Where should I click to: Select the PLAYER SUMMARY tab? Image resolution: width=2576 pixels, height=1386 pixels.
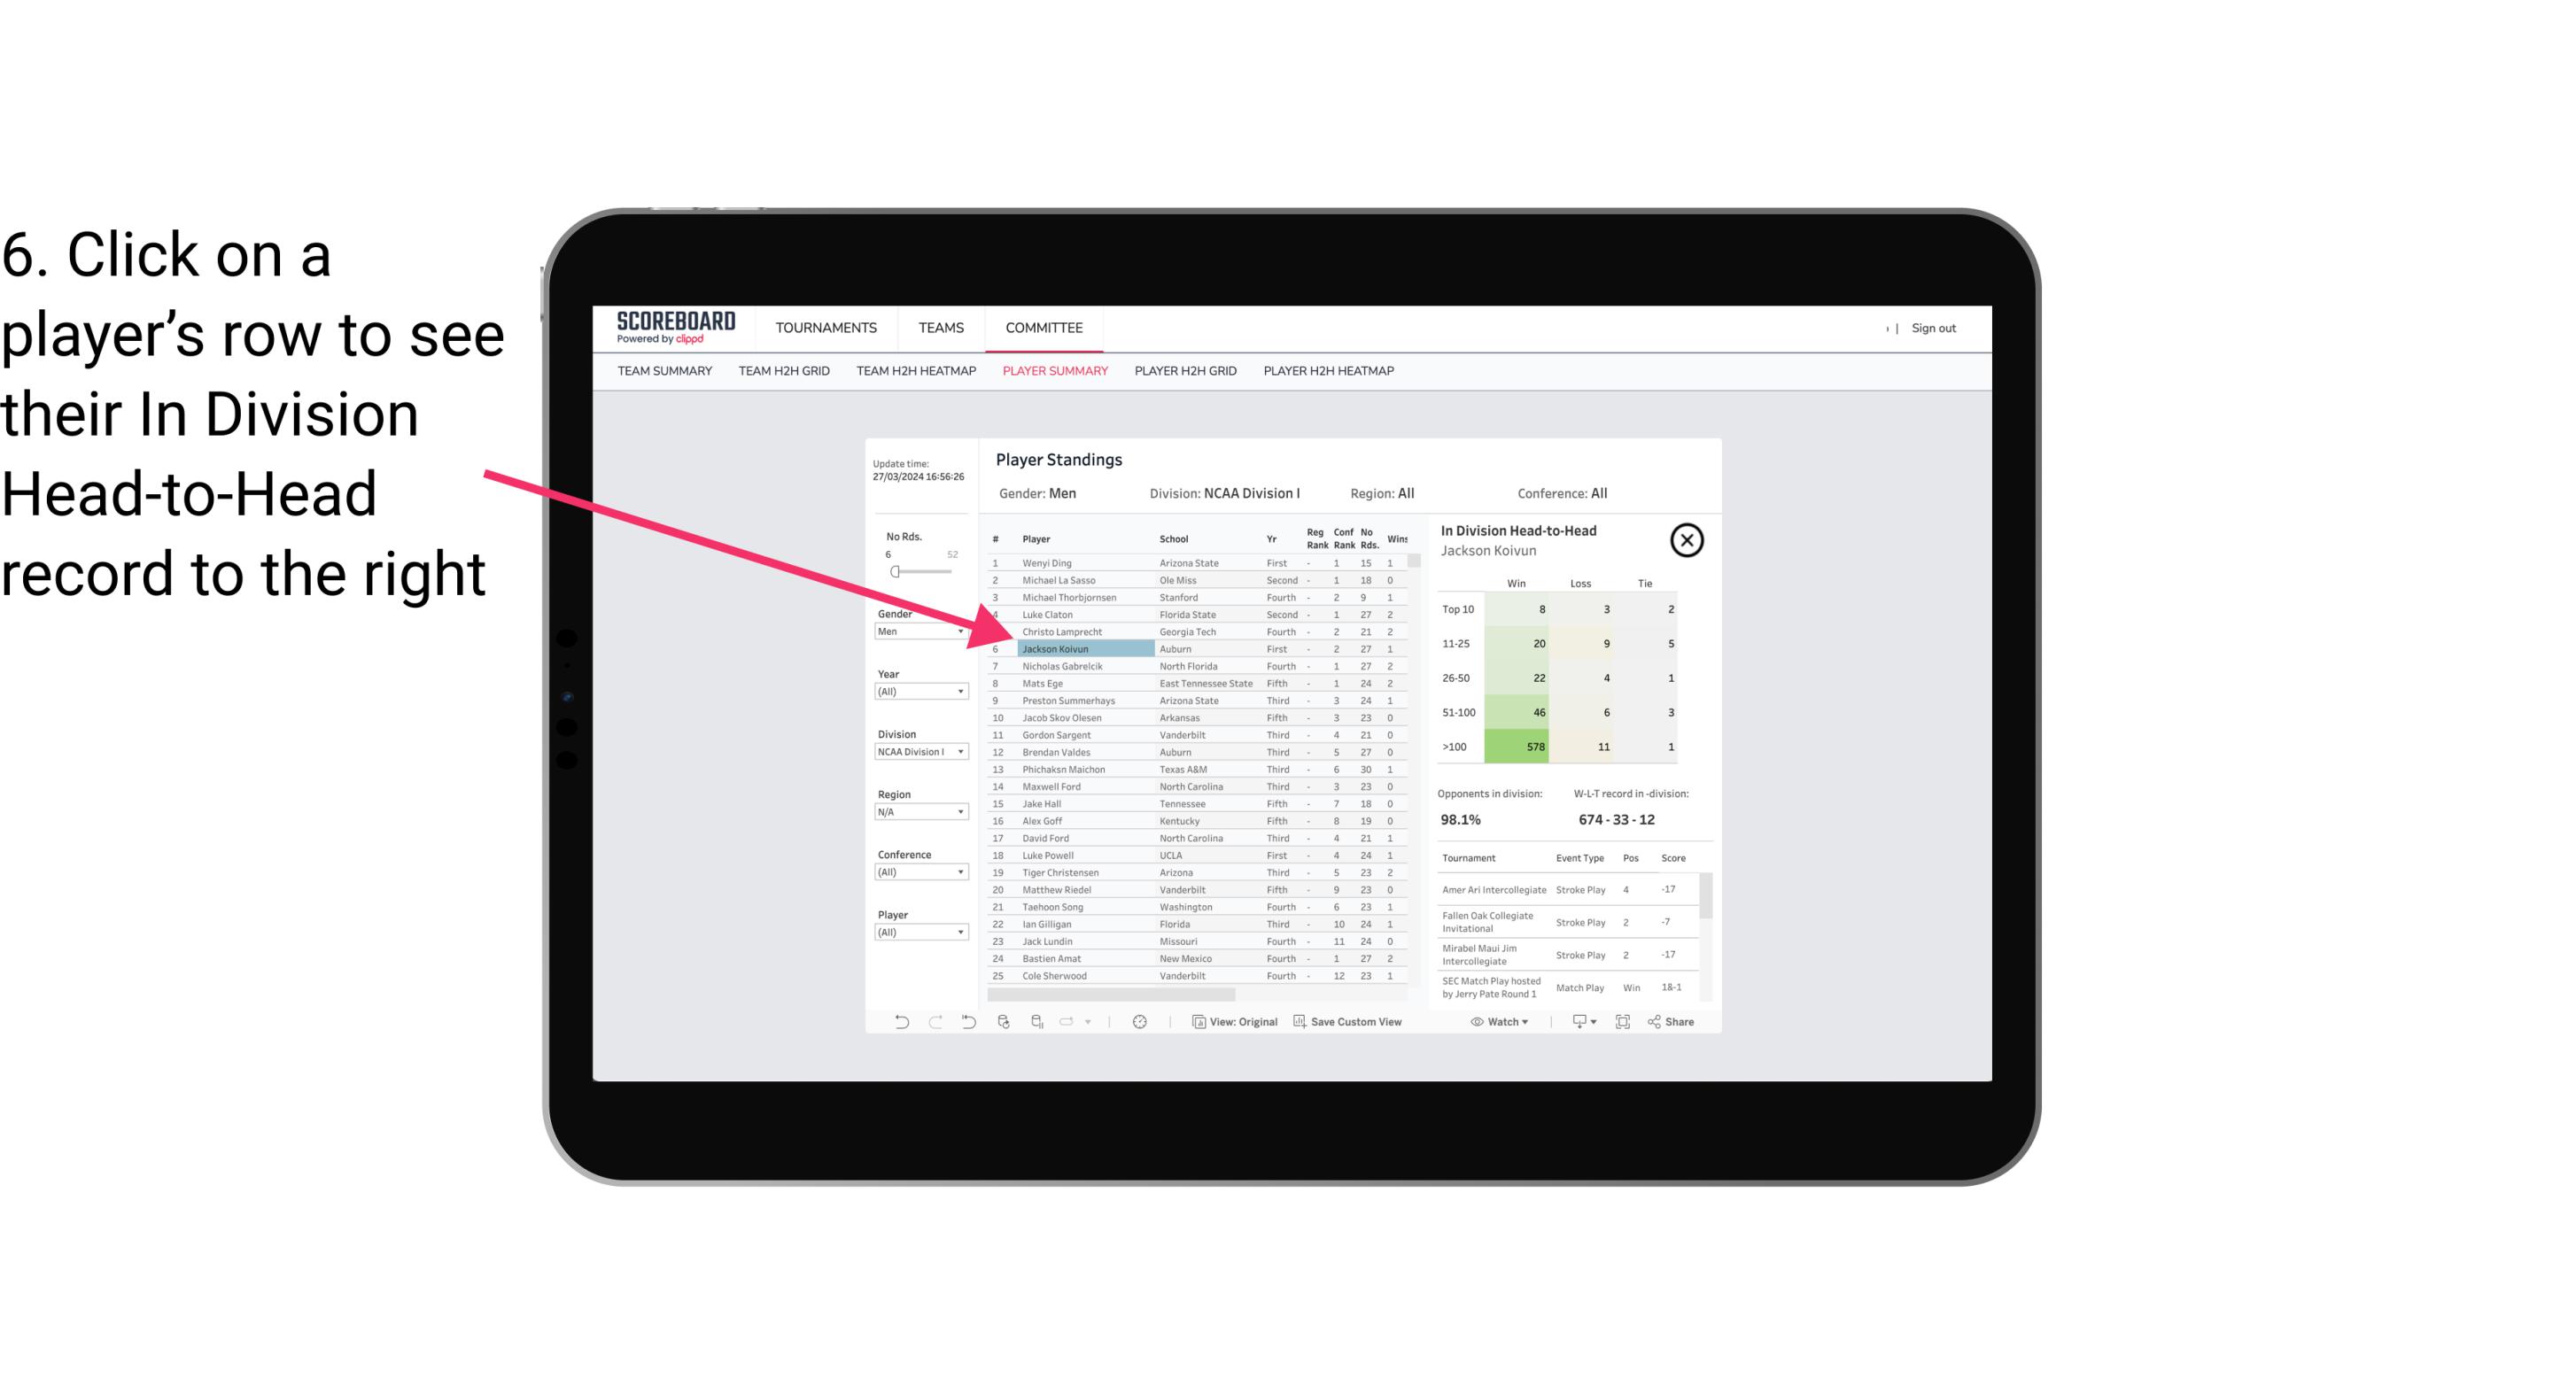(x=1053, y=372)
